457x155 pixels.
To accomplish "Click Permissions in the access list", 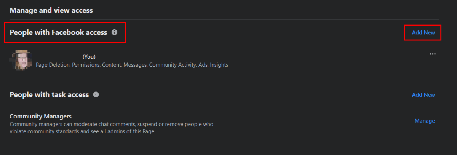I will tap(86, 65).
